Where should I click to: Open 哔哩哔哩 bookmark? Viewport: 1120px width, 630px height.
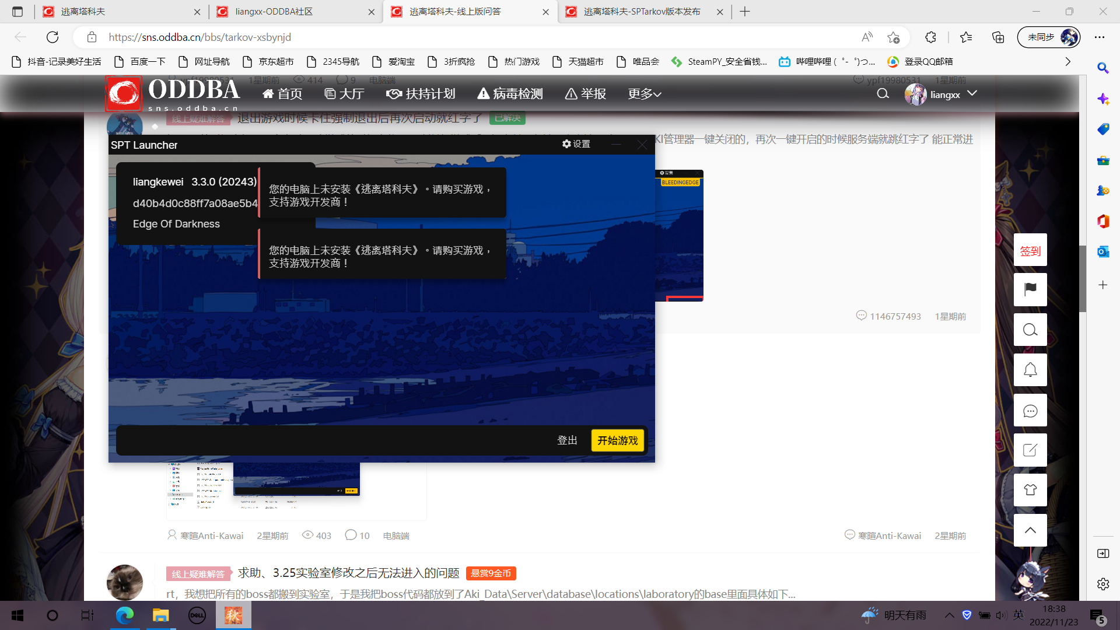pyautogui.click(x=827, y=61)
